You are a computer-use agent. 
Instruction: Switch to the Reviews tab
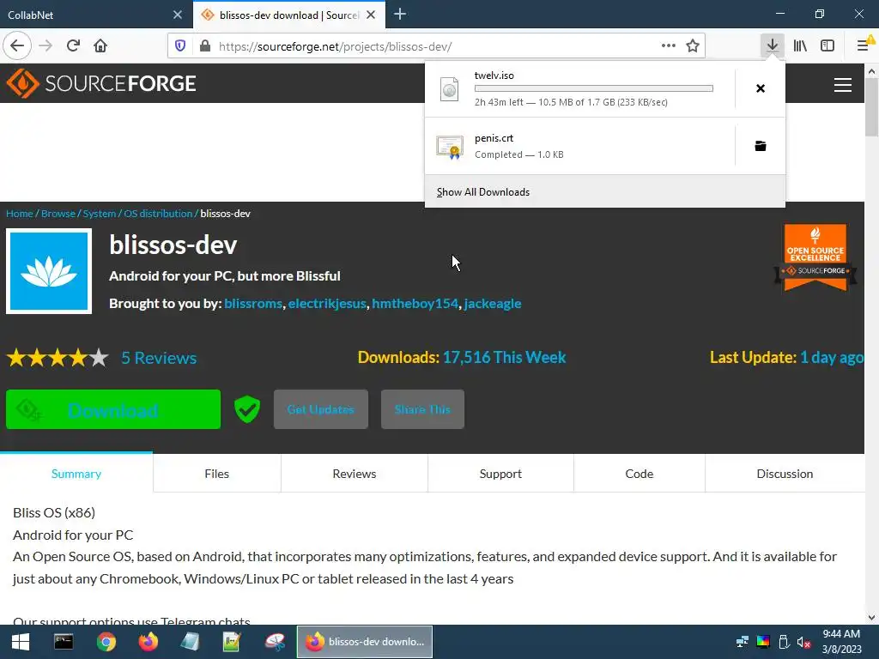355,474
